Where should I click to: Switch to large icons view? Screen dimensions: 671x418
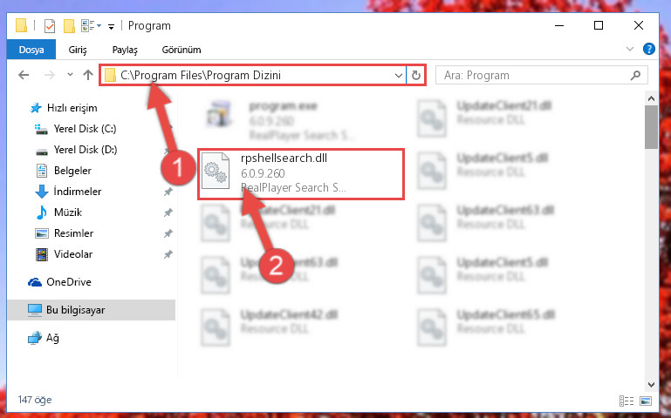point(646,401)
